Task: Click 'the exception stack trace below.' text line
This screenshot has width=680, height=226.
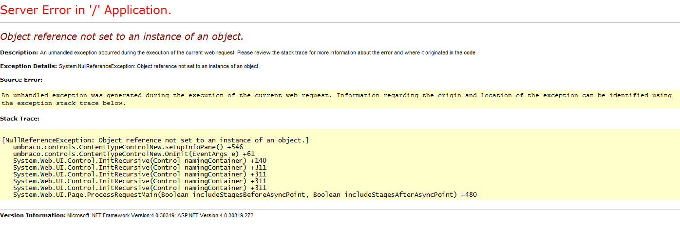Action: pyautogui.click(x=64, y=103)
